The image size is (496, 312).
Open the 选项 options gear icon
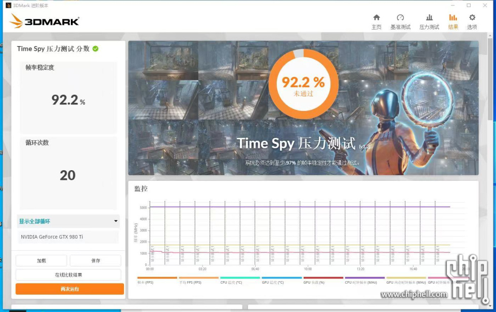click(472, 18)
